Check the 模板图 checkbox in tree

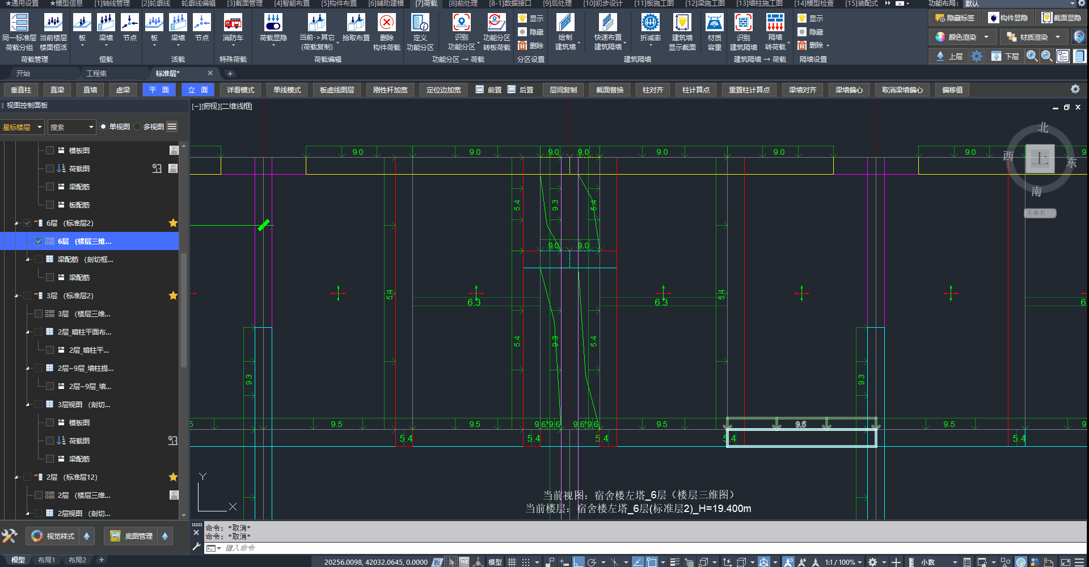(50, 151)
